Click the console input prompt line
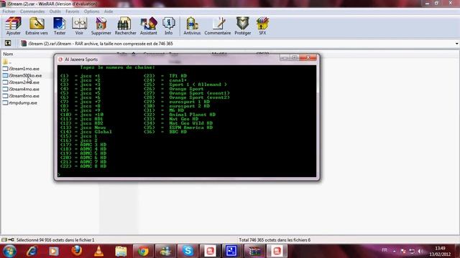Screen dimensions: 460x258 pyautogui.click(x=187, y=175)
